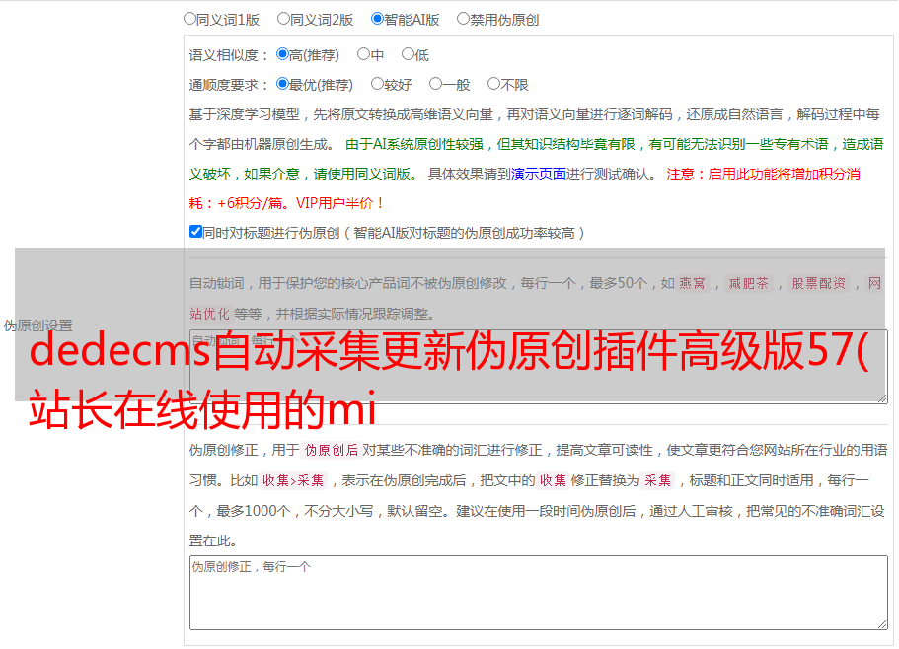The width and height of the screenshot is (899, 649).
Task: Toggle the 同时对标题进行伪原创 checkbox
Action: click(195, 232)
